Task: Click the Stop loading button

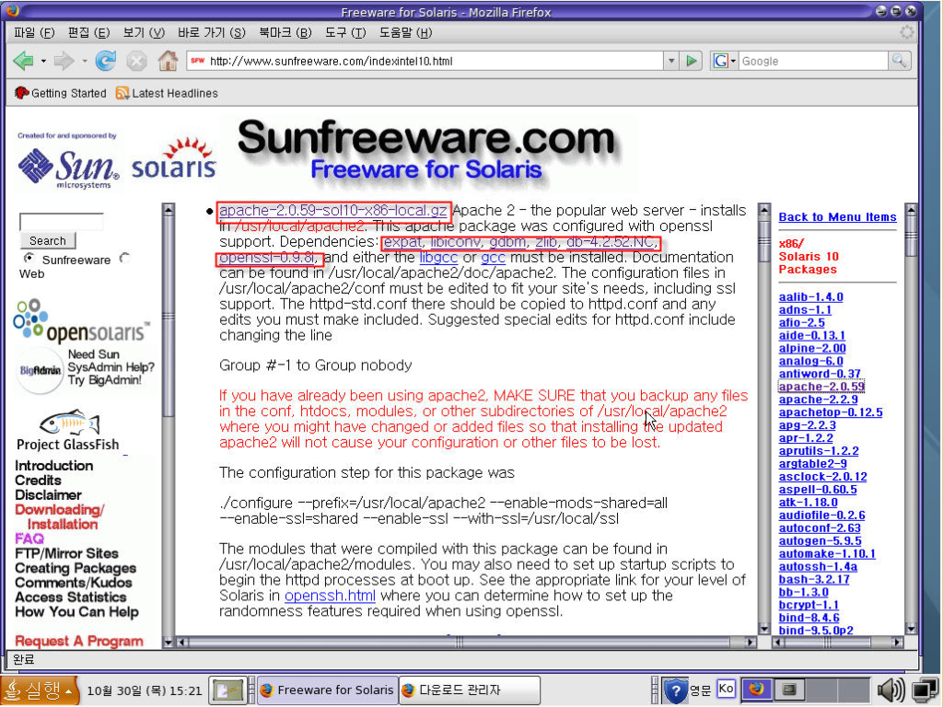Action: pos(137,61)
